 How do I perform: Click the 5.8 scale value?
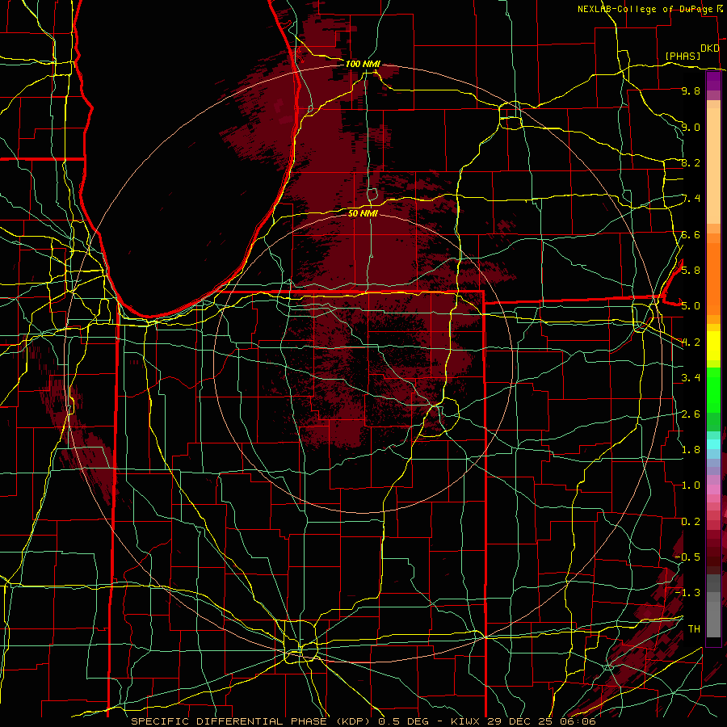click(691, 270)
